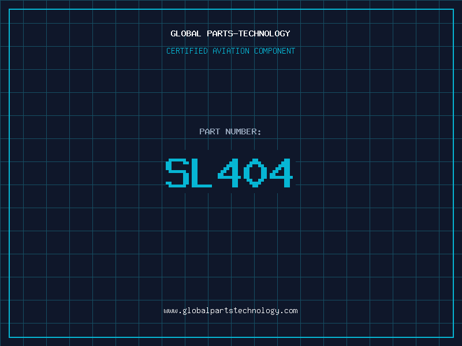
Task: Select the CERTIFIED AVIATION COMPONENT subtitle
Action: click(230, 51)
